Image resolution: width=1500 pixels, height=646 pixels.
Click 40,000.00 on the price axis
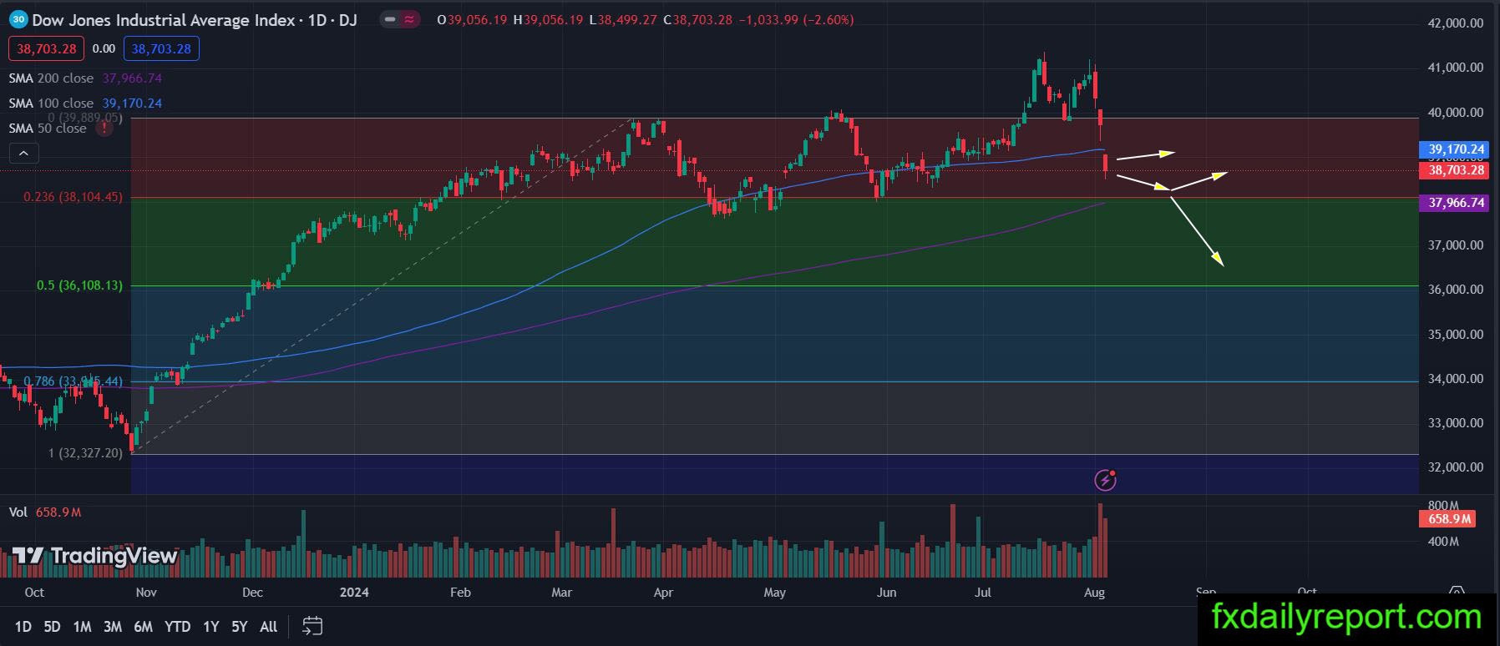(1456, 113)
